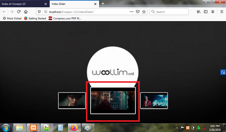Screen dimensions: 226x132
Task: Open the Compress your PDF bookmark
Action: point(65,18)
